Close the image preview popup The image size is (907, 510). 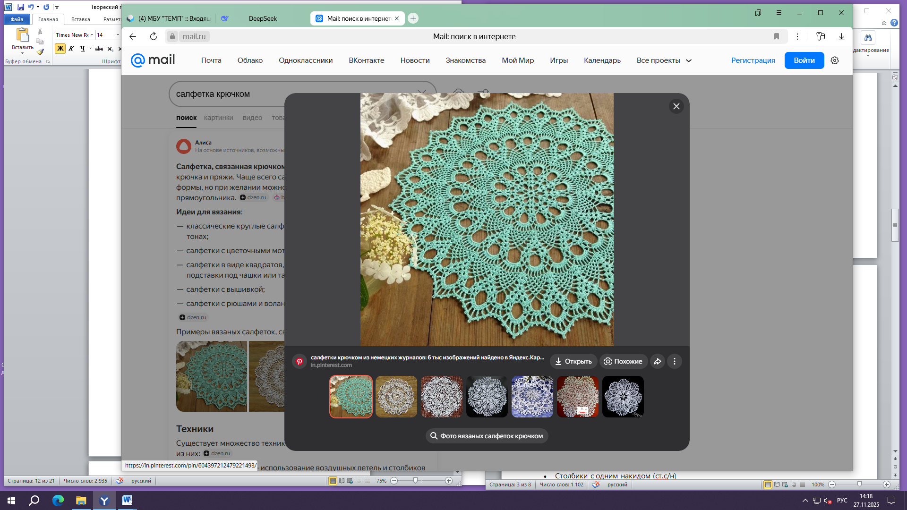pyautogui.click(x=676, y=106)
